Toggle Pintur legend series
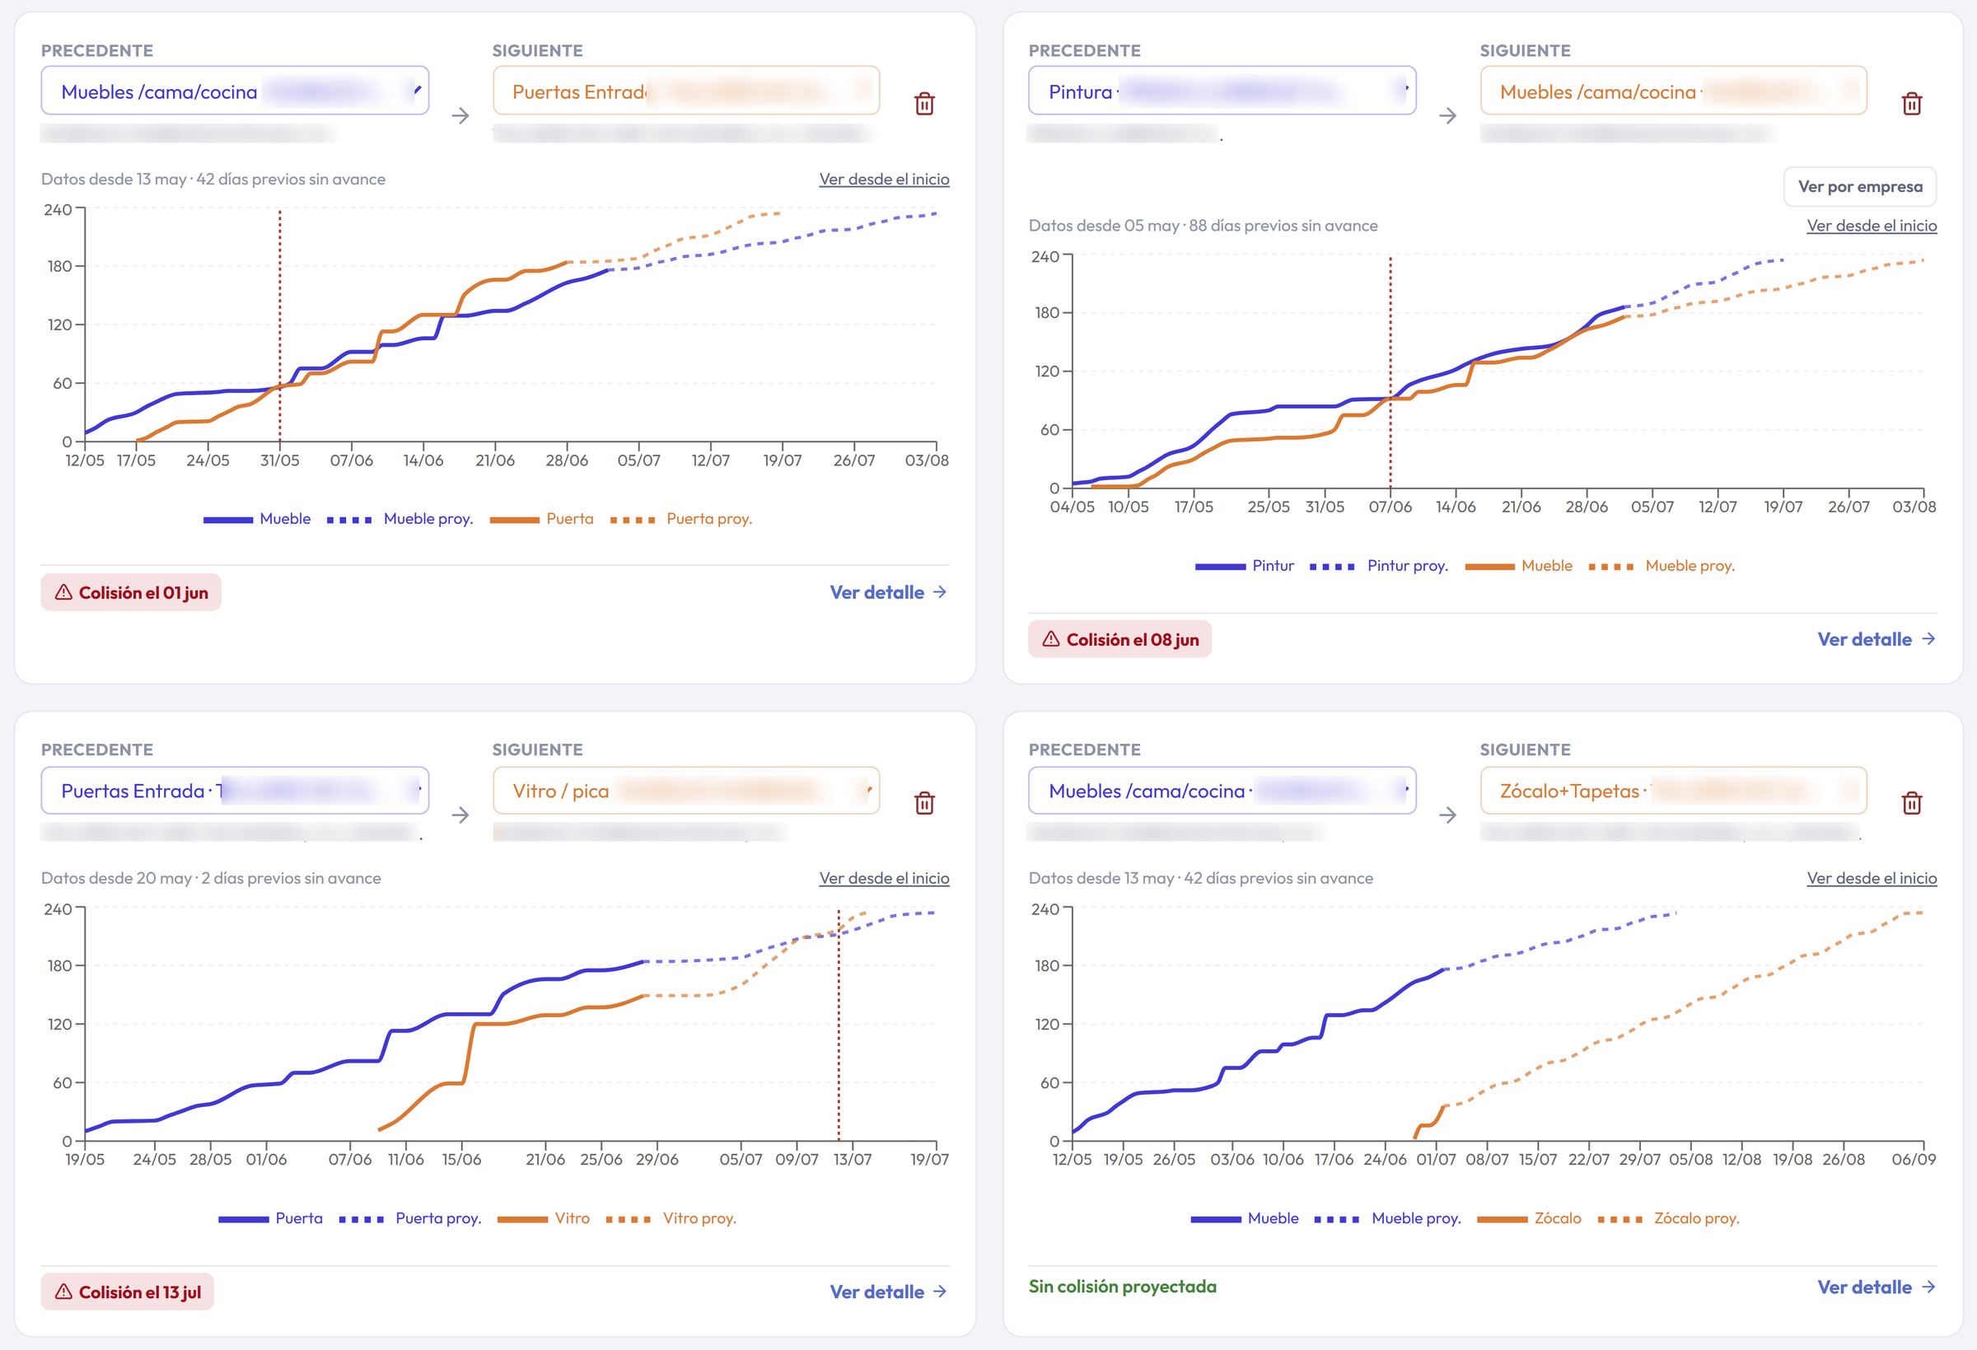 (1245, 566)
